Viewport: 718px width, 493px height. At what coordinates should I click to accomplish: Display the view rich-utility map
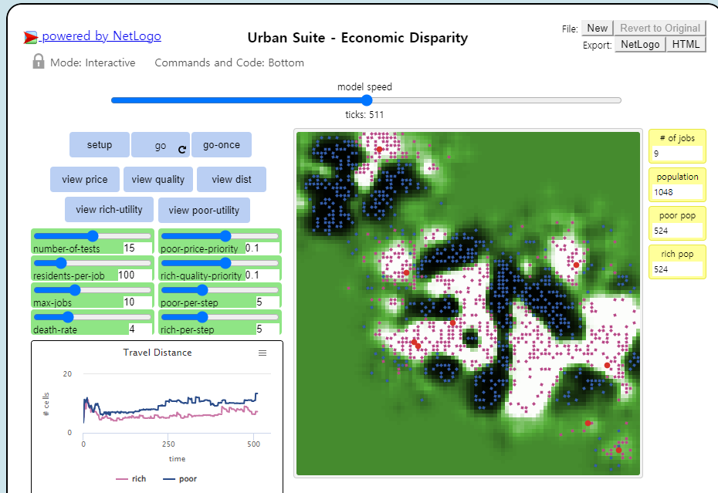pyautogui.click(x=109, y=210)
